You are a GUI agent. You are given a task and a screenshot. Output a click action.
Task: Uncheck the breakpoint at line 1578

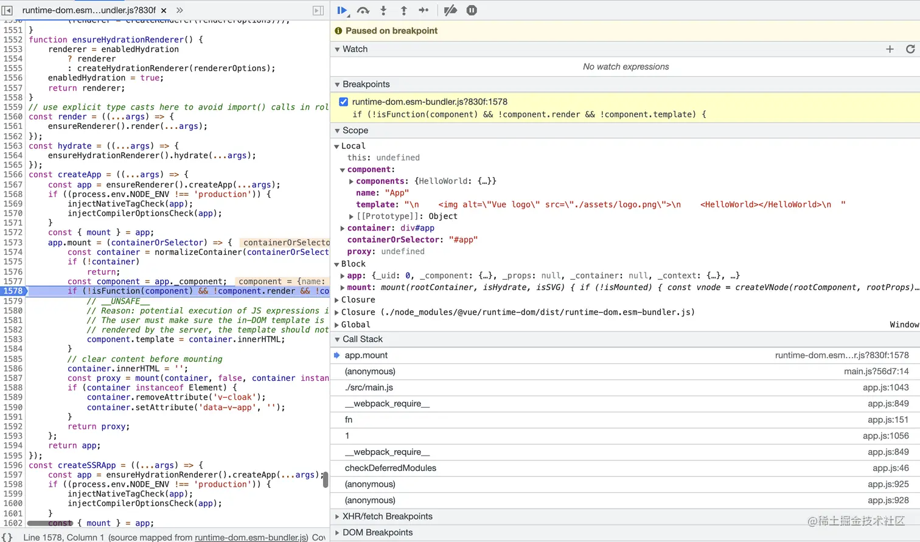pyautogui.click(x=344, y=102)
